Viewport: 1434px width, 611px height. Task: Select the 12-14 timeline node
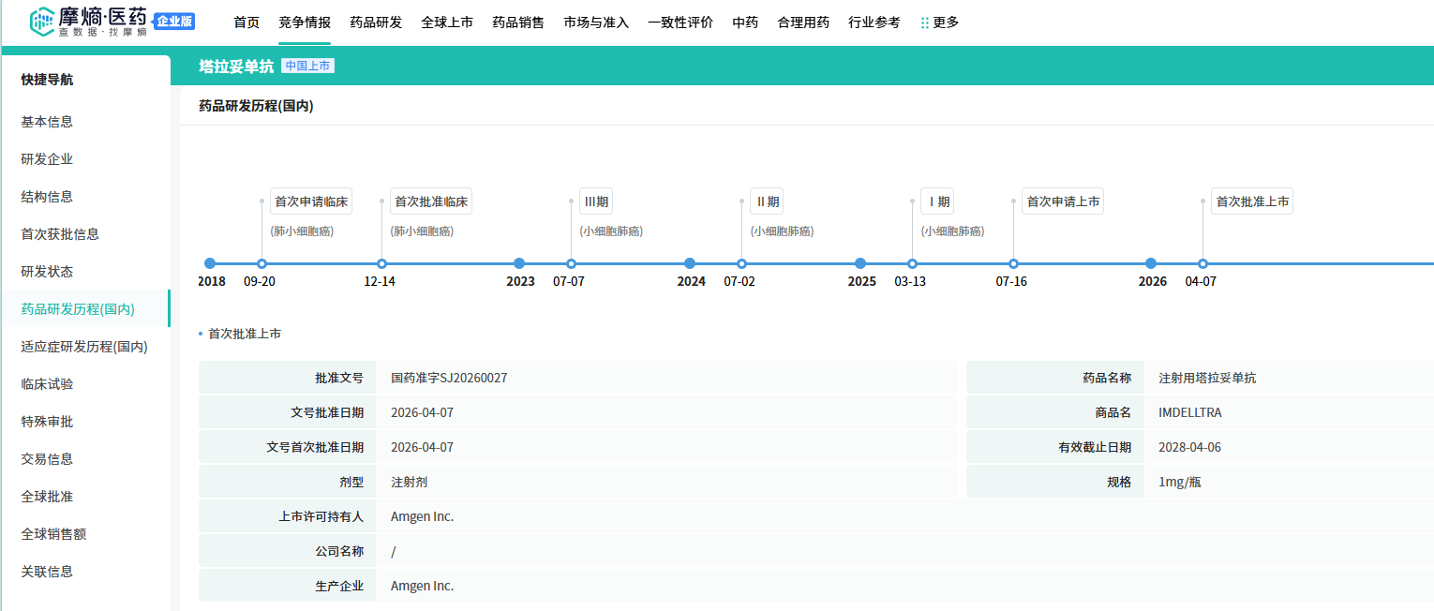click(381, 264)
